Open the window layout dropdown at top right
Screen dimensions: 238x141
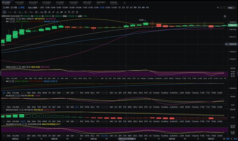coord(232,7)
